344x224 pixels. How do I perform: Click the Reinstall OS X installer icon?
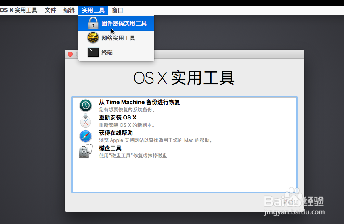tap(86, 121)
